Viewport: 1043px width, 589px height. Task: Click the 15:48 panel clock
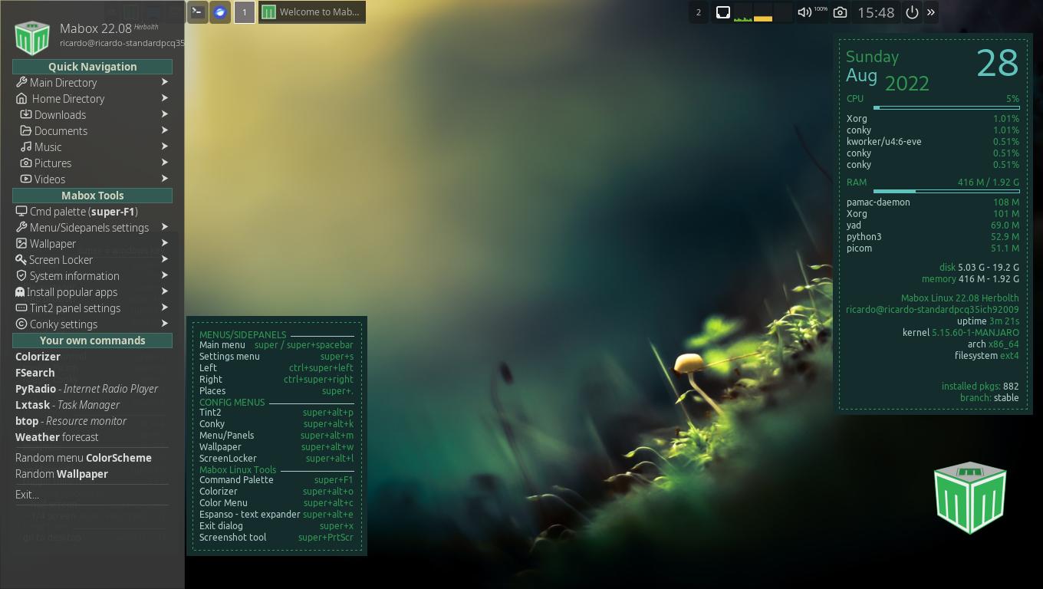[876, 12]
